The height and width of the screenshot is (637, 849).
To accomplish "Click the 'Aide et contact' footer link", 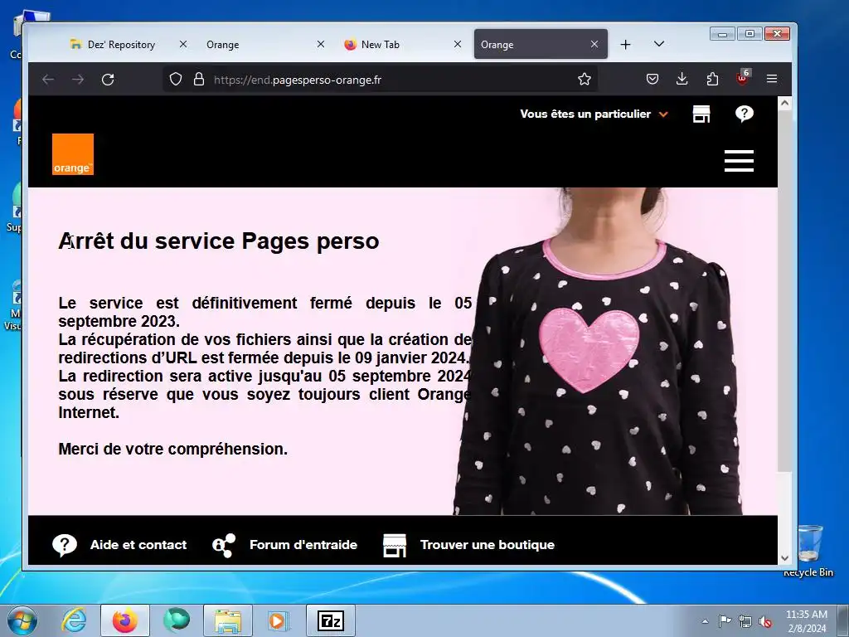I will click(119, 545).
